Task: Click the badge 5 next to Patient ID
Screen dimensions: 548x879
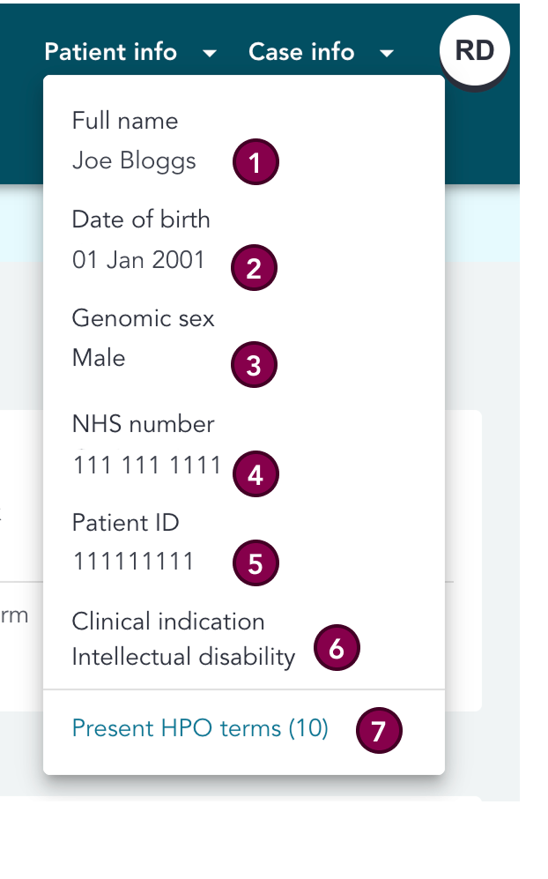Action: point(255,562)
